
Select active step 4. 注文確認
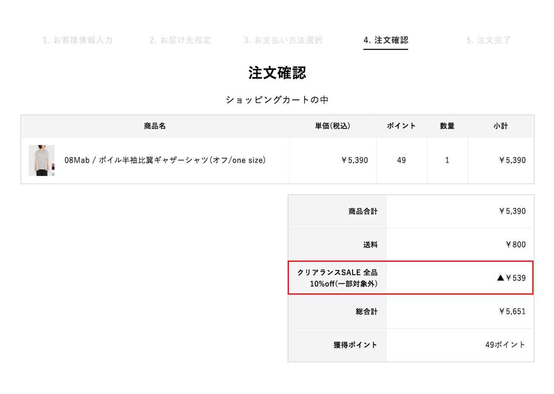click(x=386, y=41)
